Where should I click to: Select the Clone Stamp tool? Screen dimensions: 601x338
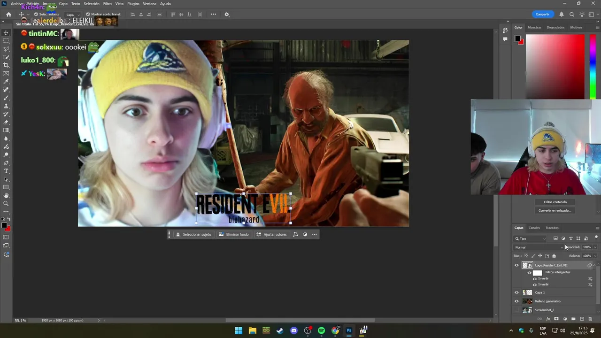tap(6, 106)
